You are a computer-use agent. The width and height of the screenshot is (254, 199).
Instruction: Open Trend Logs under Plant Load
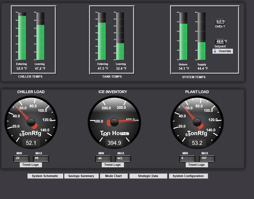coord(197,165)
